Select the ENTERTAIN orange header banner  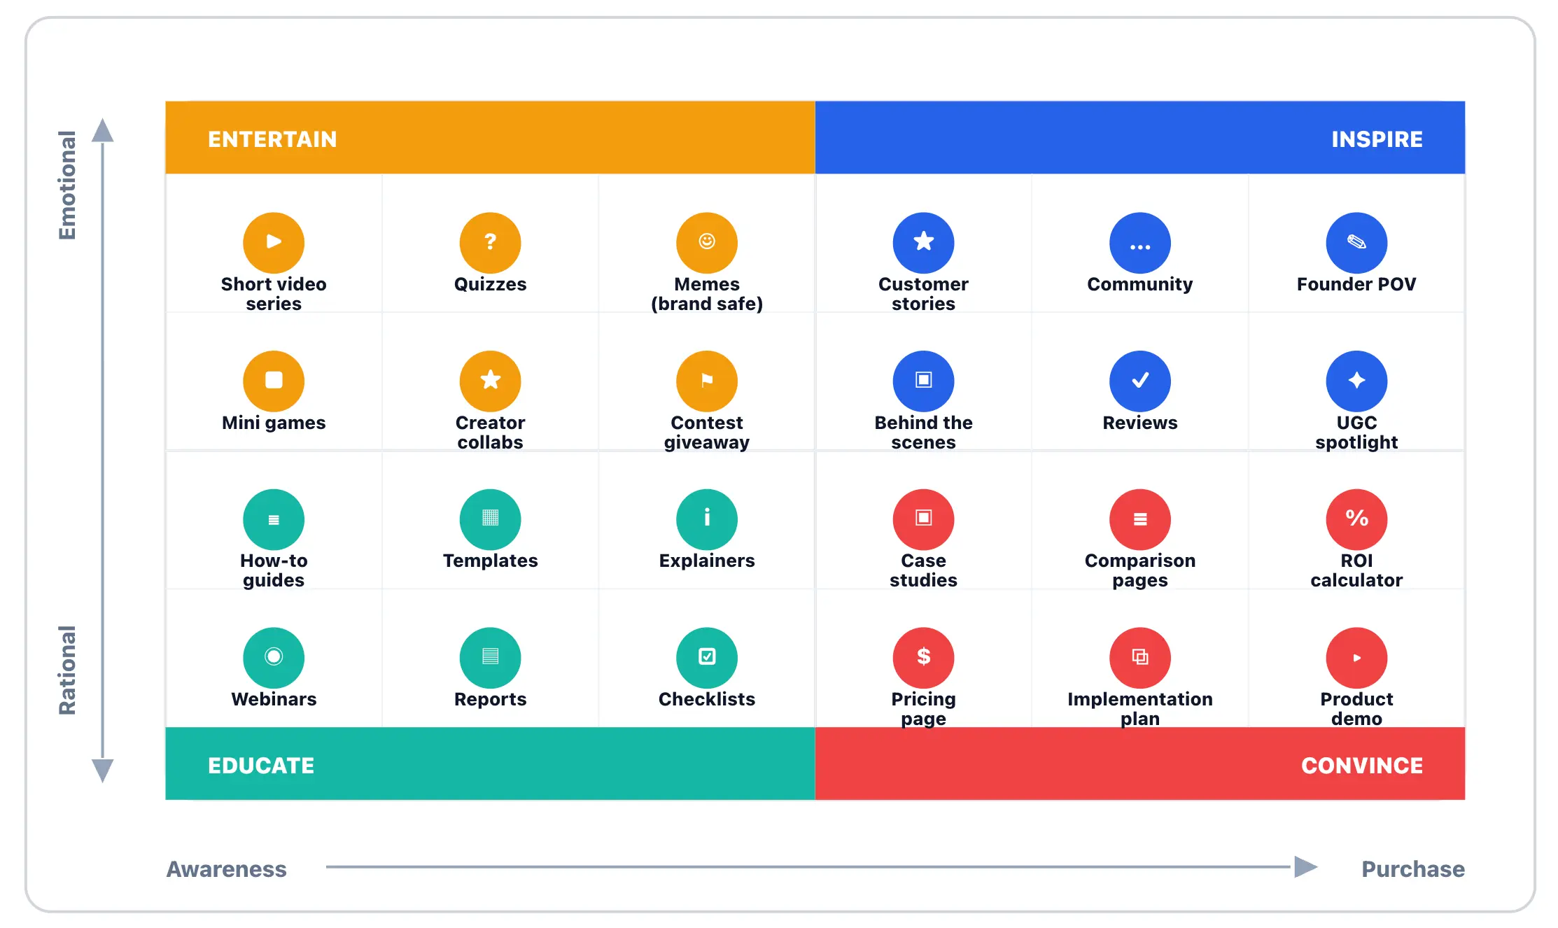coord(490,138)
